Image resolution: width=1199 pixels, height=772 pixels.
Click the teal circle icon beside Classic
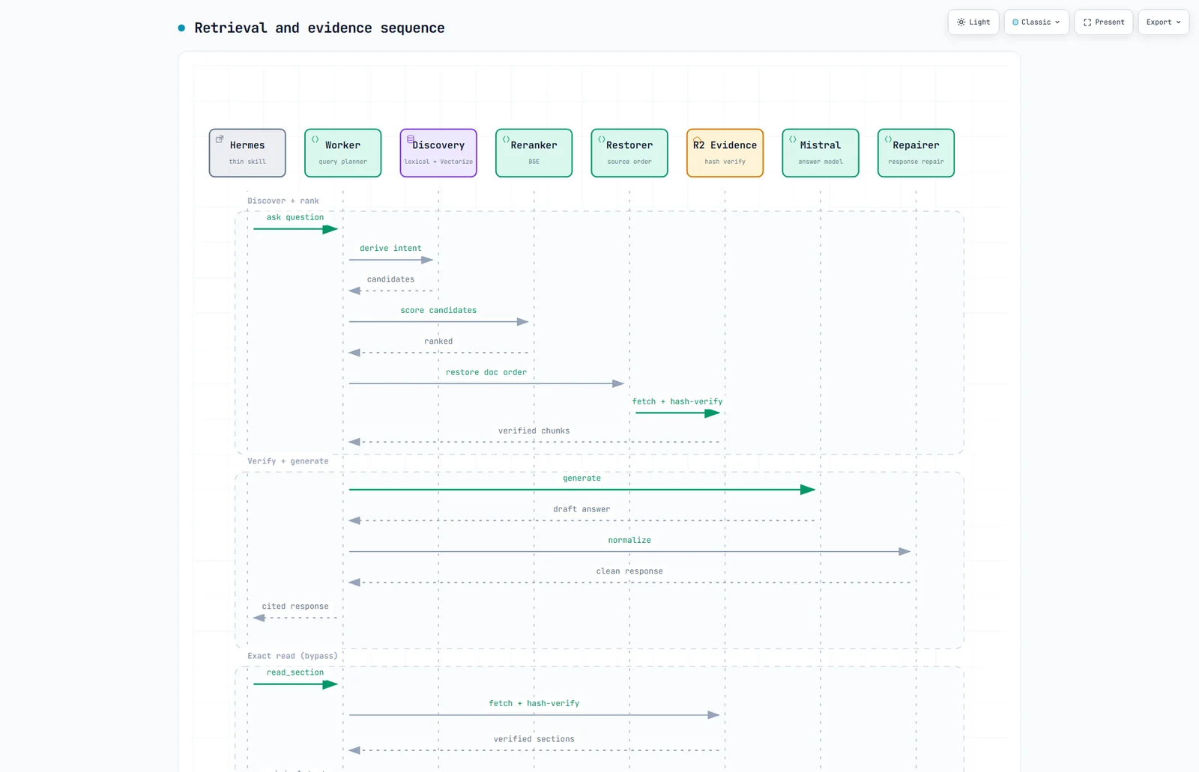[1015, 22]
